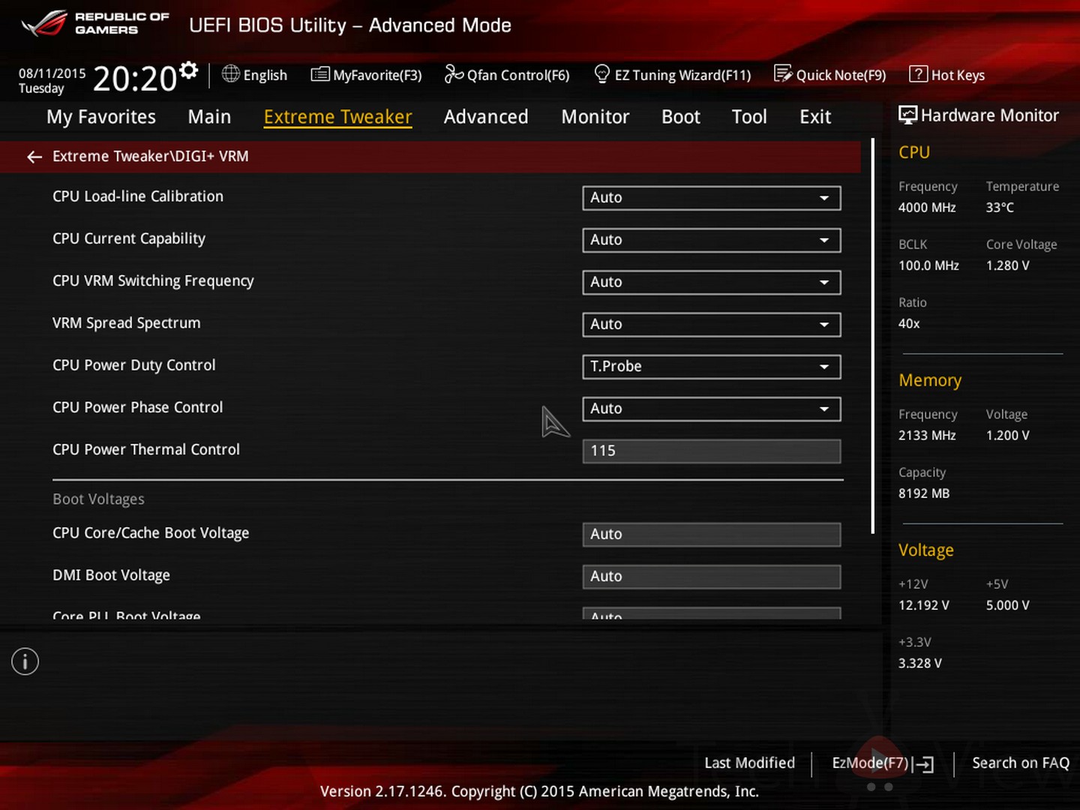Click the Memory capacity 8192 MB value

click(x=924, y=493)
